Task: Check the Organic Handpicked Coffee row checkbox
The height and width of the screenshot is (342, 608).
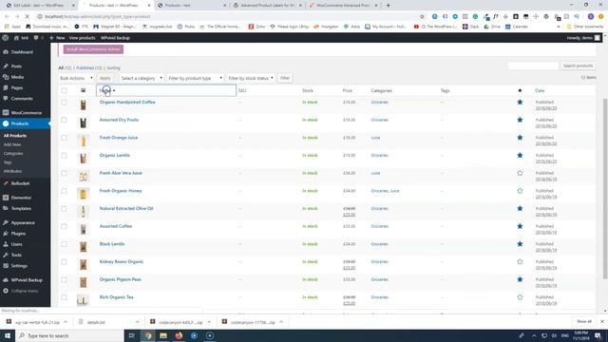Action: [64, 103]
